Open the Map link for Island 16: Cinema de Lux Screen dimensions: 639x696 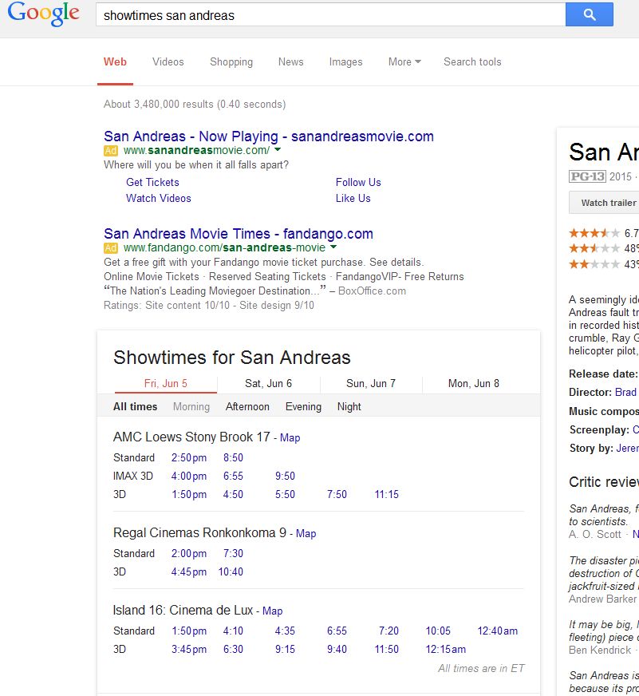pos(272,611)
